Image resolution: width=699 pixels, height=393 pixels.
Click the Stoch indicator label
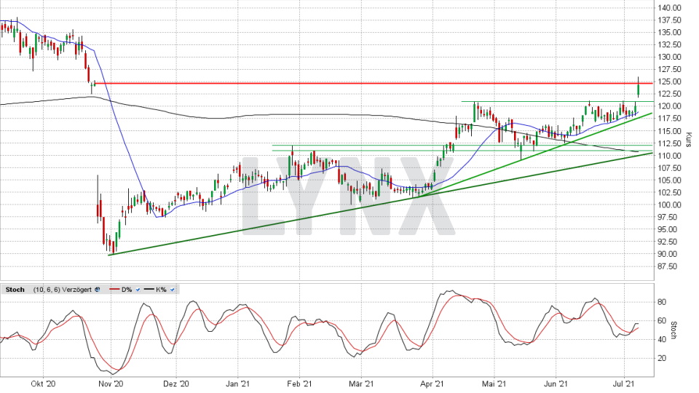(15, 290)
